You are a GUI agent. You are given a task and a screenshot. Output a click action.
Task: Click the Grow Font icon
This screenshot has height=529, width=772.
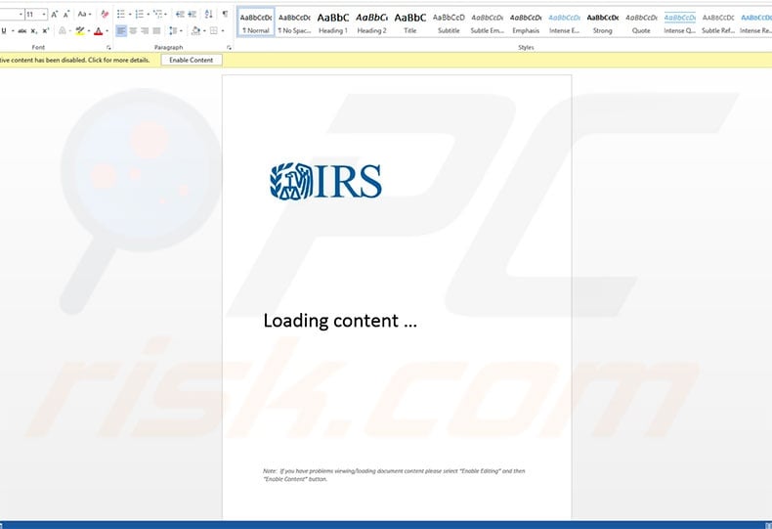(55, 15)
